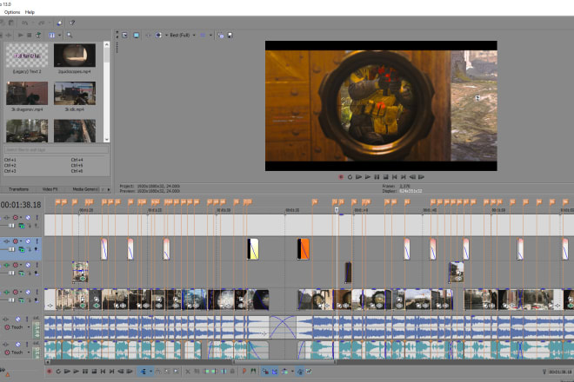Image resolution: width=574 pixels, height=382 pixels.
Task: Click the Project Media scrollbar down arrow
Action: 106,139
